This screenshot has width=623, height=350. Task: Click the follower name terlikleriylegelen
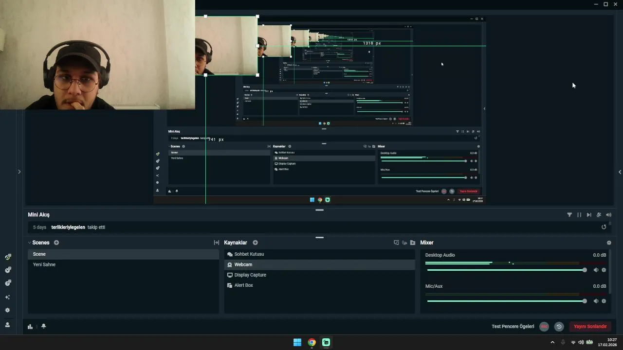tap(68, 227)
